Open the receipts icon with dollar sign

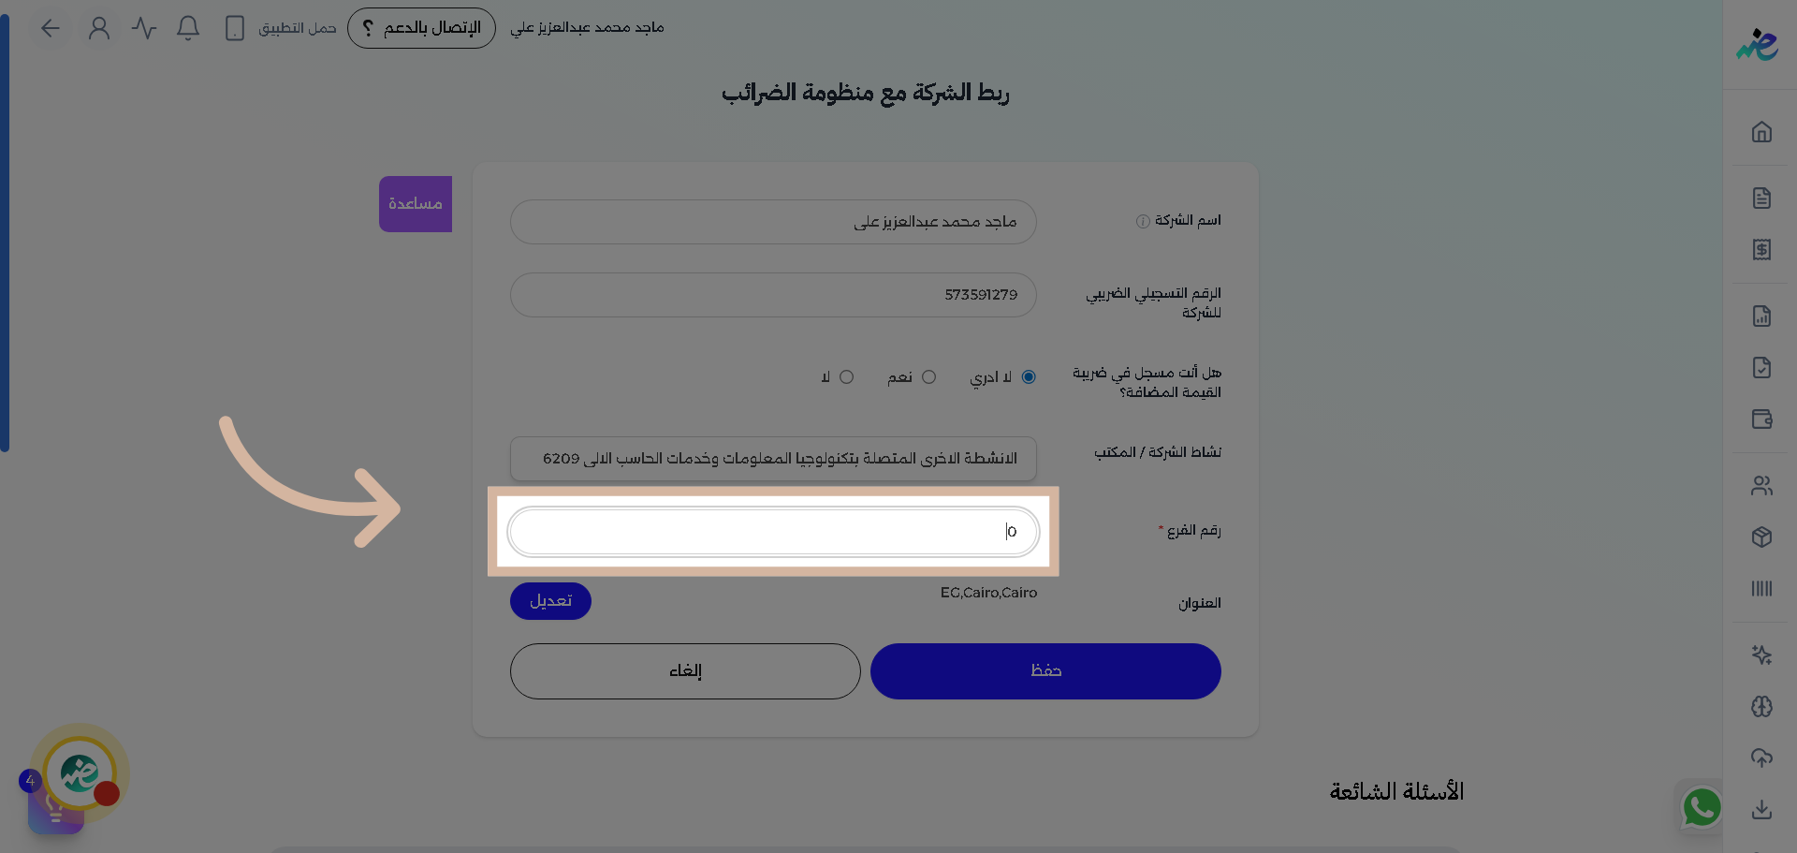(x=1762, y=250)
